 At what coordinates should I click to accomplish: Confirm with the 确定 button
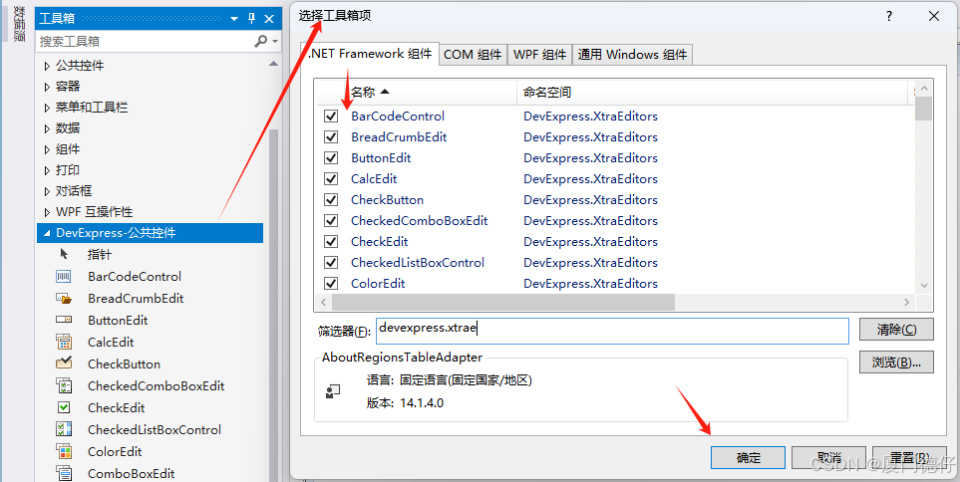pyautogui.click(x=749, y=457)
